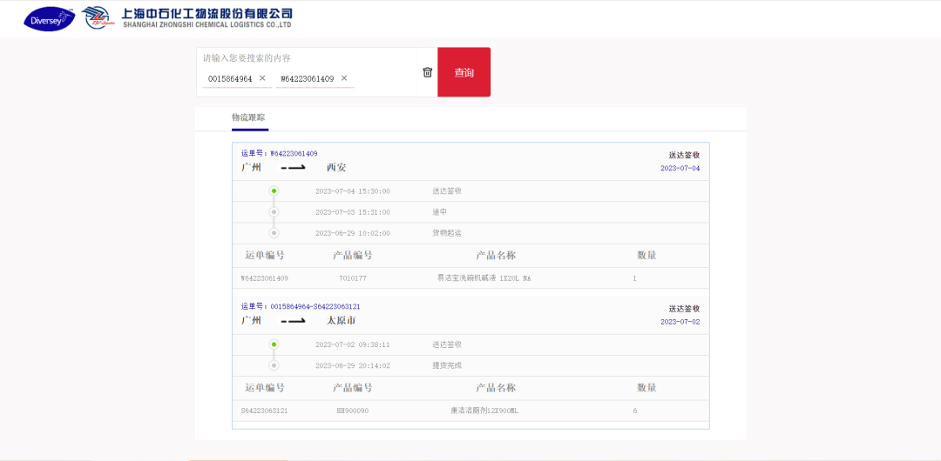Viewport: 941px width, 461px height.
Task: Select product row 易洁宝洗碗机碱液 1X20L
Action: [x=484, y=278]
